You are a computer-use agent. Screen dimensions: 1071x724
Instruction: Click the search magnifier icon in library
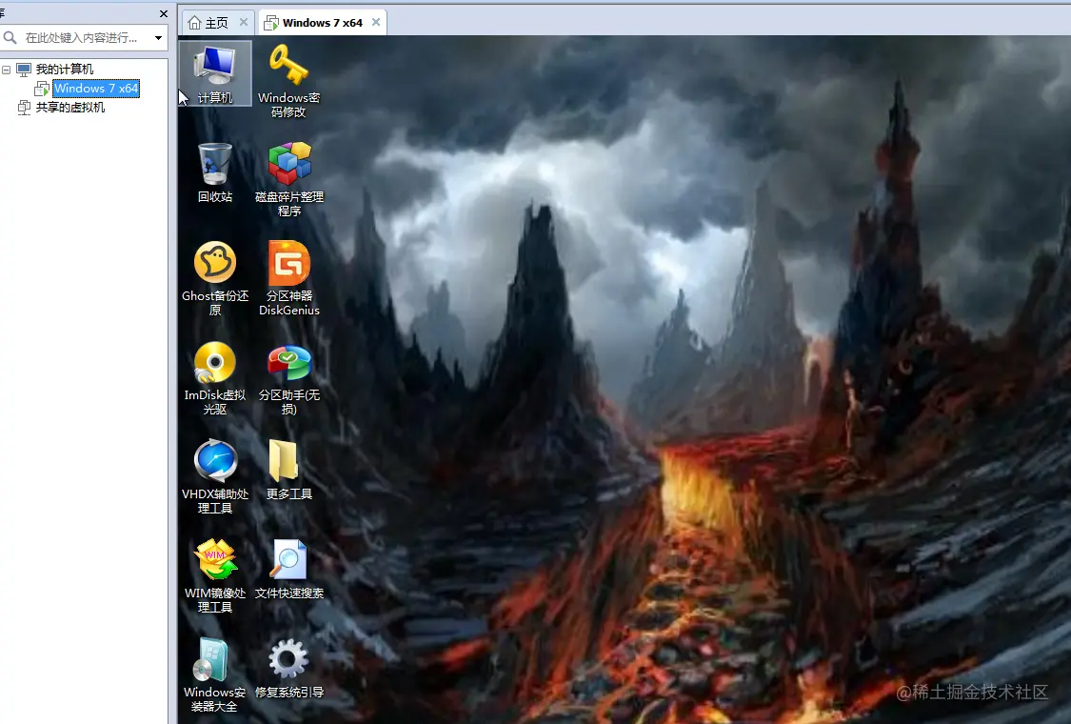tap(10, 37)
